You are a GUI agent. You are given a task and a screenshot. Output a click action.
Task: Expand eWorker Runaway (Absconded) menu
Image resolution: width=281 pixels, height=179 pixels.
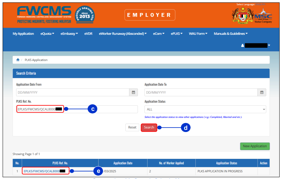(123, 33)
